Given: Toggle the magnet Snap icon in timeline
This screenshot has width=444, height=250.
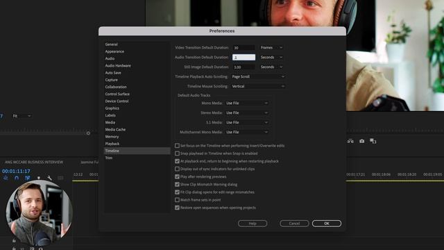Looking at the screenshot, I should [17, 178].
